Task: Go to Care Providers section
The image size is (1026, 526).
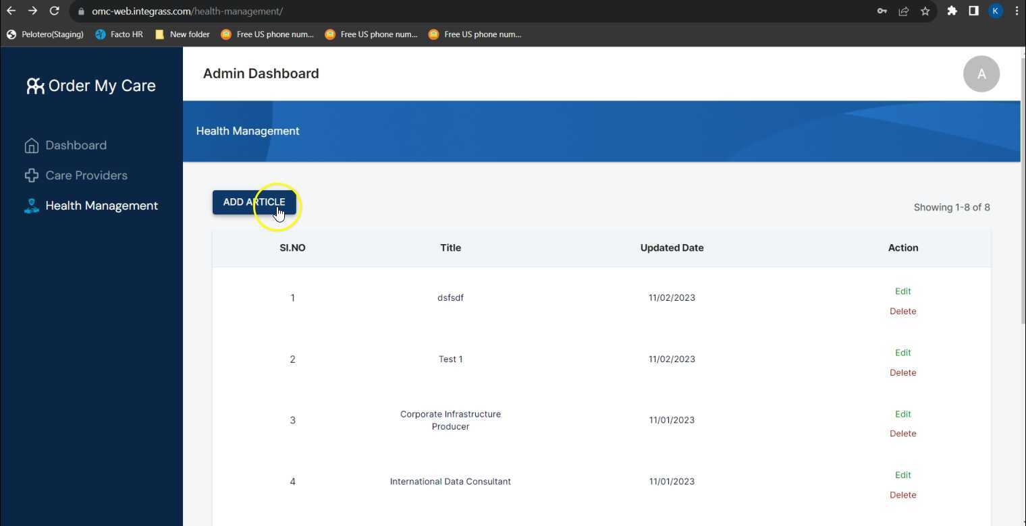Action: [86, 175]
